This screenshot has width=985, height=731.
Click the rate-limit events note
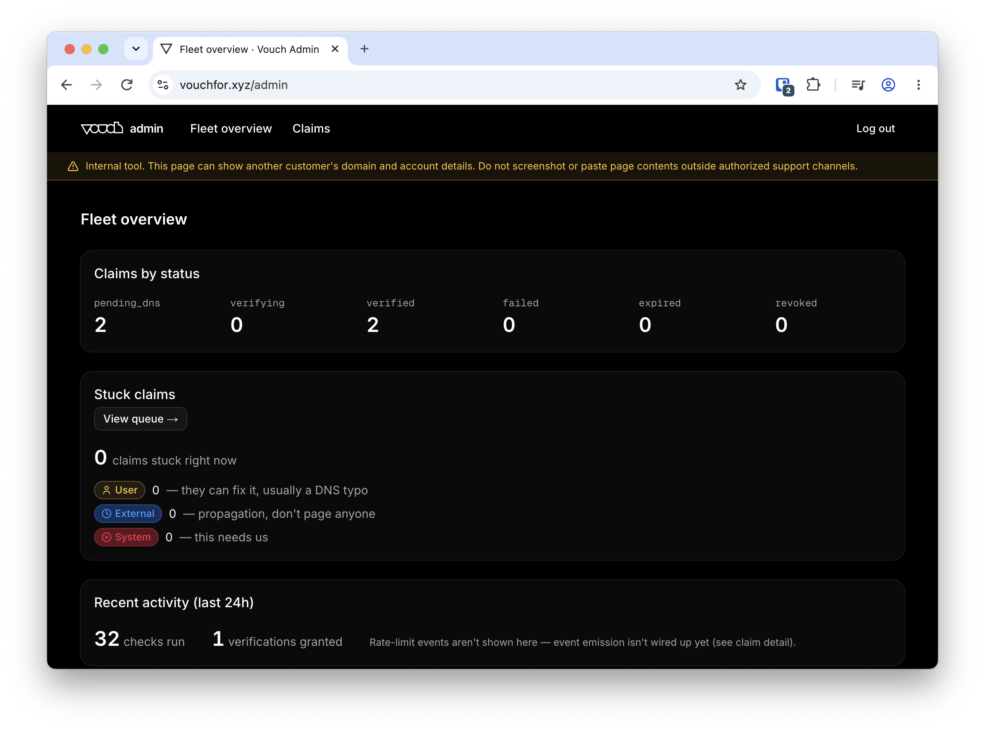pyautogui.click(x=583, y=642)
